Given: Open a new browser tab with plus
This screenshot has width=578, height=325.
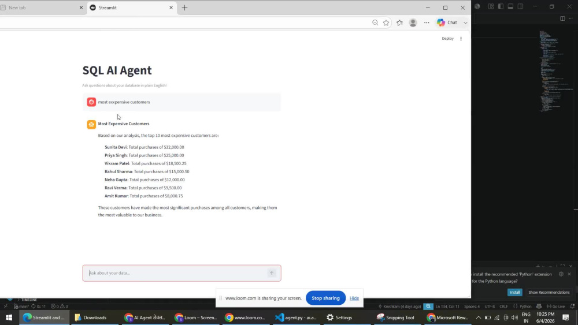Looking at the screenshot, I should tap(185, 8).
